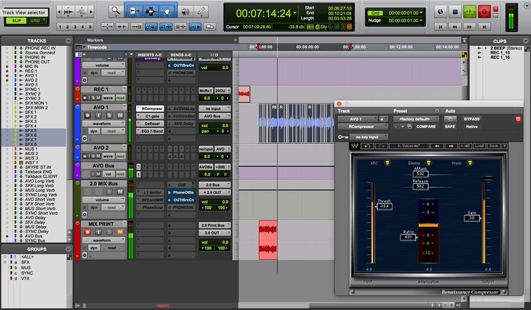Click the COMPARE button in plugin
This screenshot has height=310, width=531.
pyautogui.click(x=426, y=127)
